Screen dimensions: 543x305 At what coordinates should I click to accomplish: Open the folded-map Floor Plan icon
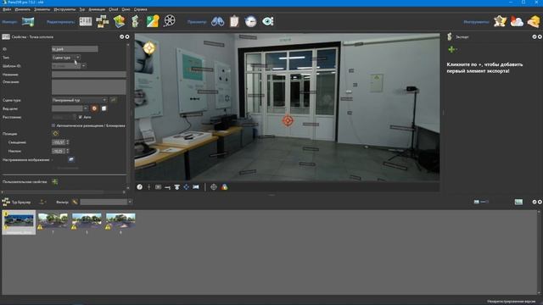136,21
